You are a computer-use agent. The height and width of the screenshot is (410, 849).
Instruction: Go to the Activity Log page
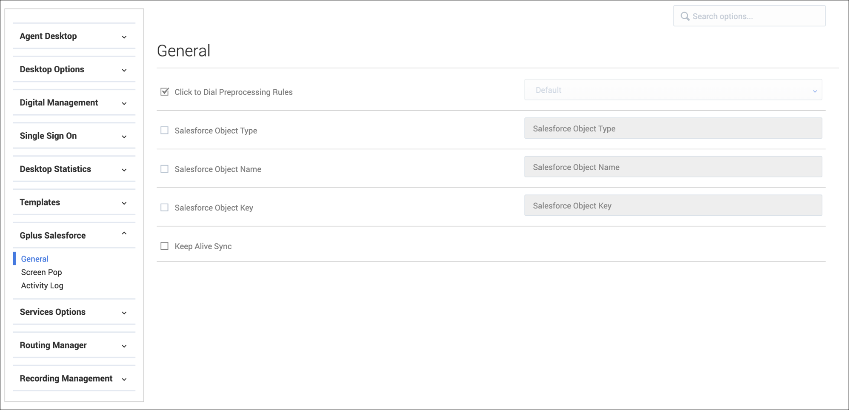42,285
